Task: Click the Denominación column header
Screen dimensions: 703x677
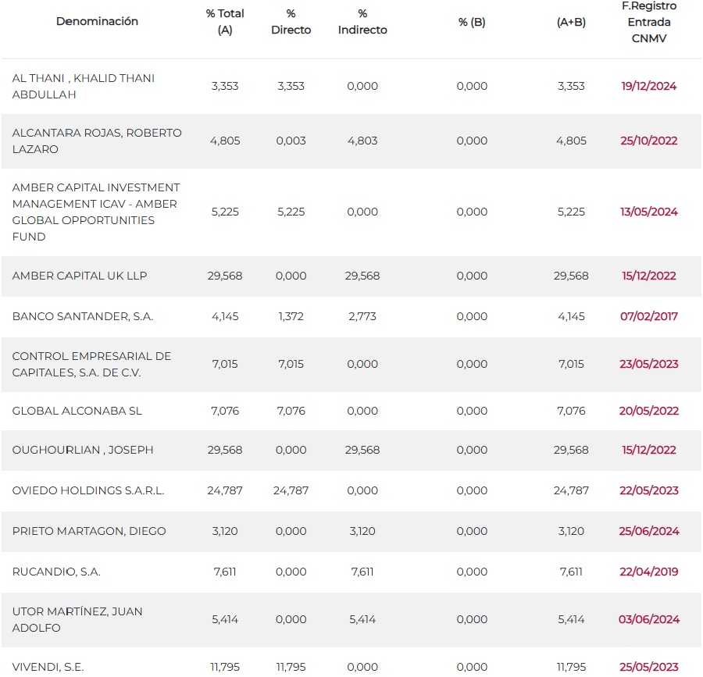Action: coord(97,22)
